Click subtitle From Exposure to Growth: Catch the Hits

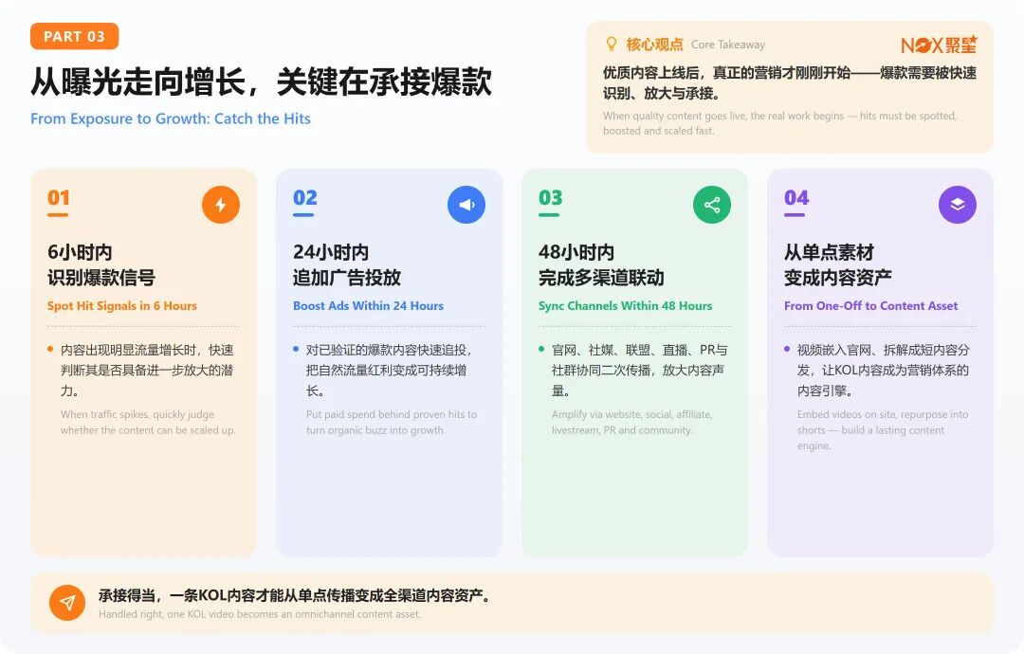point(171,118)
